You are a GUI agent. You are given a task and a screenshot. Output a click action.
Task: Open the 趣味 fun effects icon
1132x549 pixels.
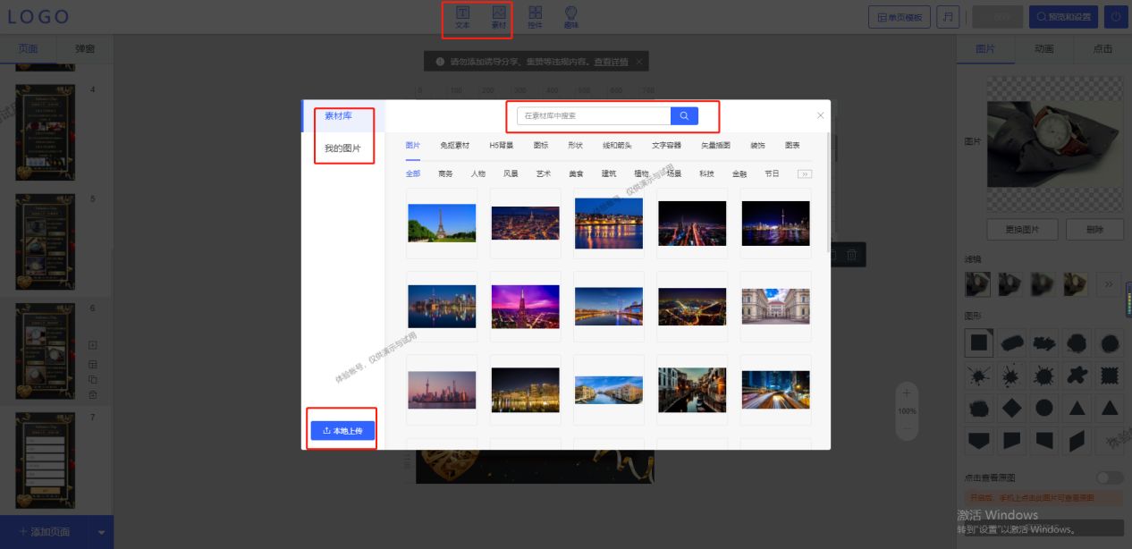click(570, 18)
